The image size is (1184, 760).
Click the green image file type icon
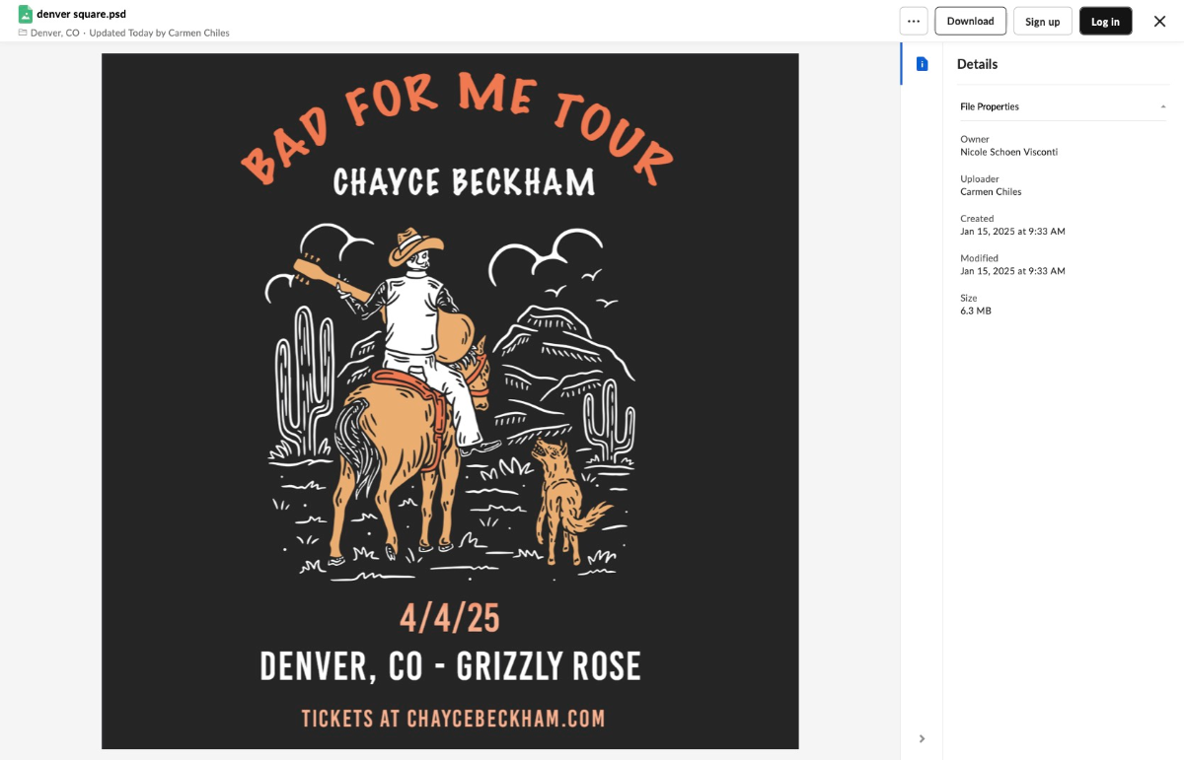(x=26, y=14)
